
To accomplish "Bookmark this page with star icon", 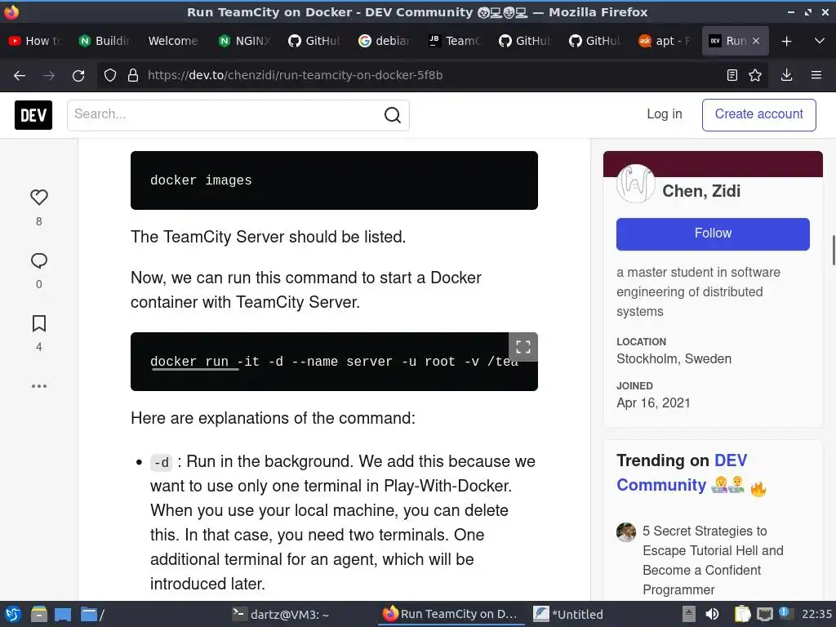I will click(755, 75).
